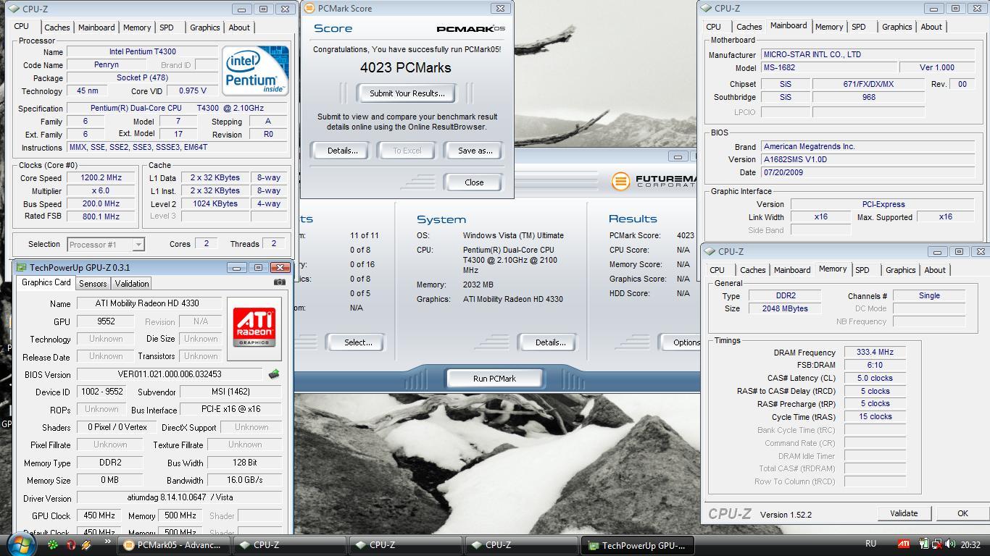The image size is (990, 556).
Task: Click Validate button in CPU-Z Memory window
Action: pyautogui.click(x=904, y=513)
